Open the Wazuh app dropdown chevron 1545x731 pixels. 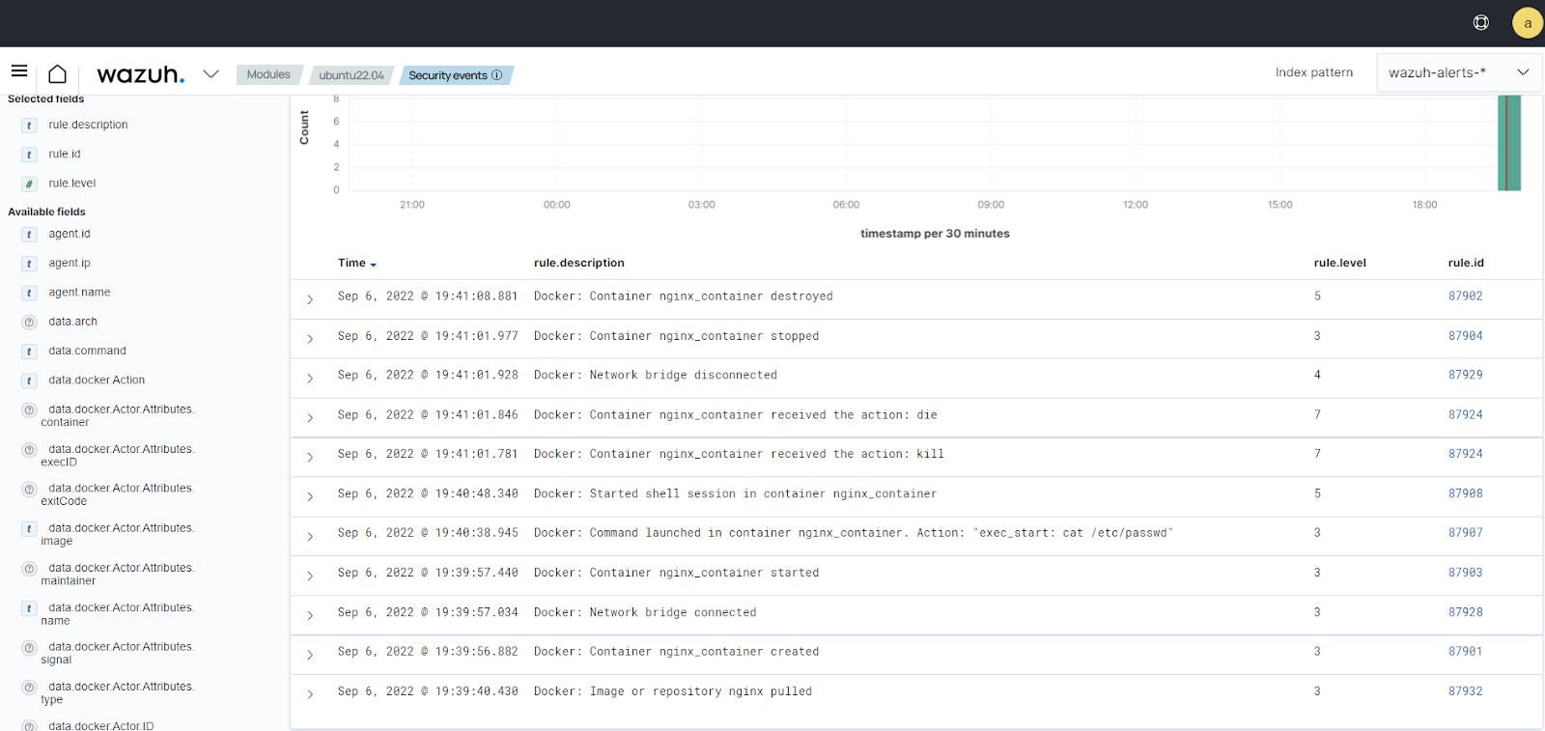[211, 74]
